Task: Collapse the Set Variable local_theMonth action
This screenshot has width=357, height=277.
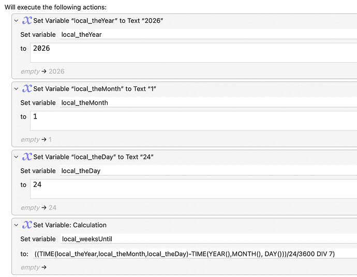Action: tap(16, 89)
